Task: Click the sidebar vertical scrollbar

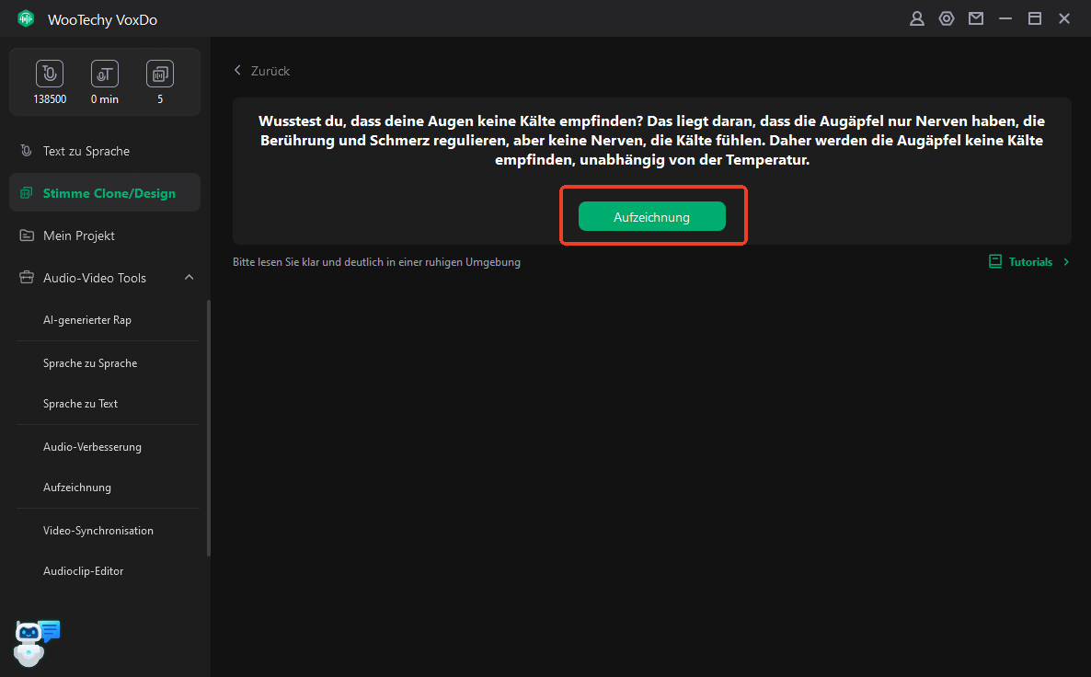Action: tap(209, 428)
